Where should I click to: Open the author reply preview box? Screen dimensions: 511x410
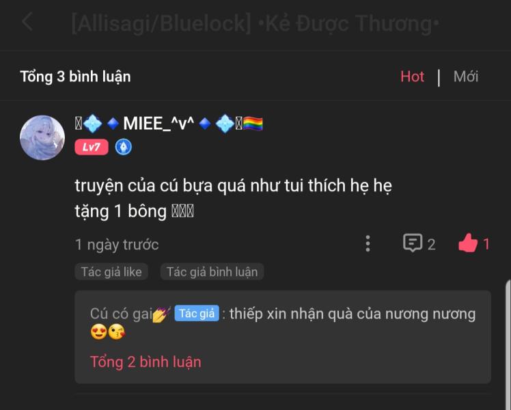point(283,337)
